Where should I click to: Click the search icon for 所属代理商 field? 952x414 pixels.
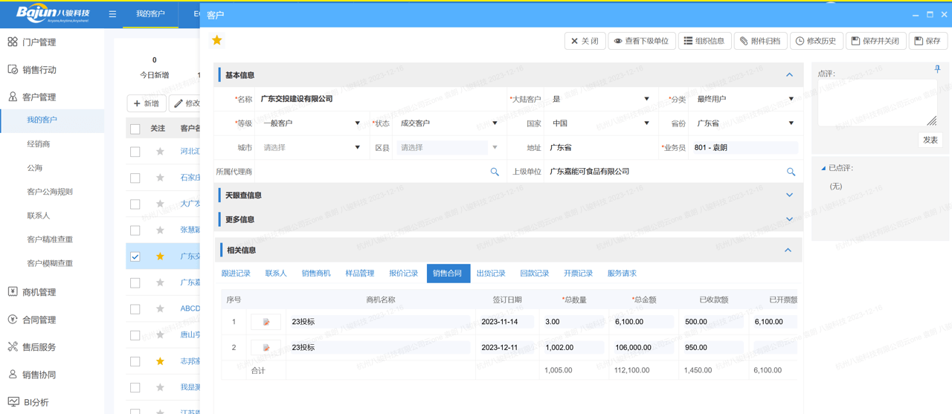495,172
